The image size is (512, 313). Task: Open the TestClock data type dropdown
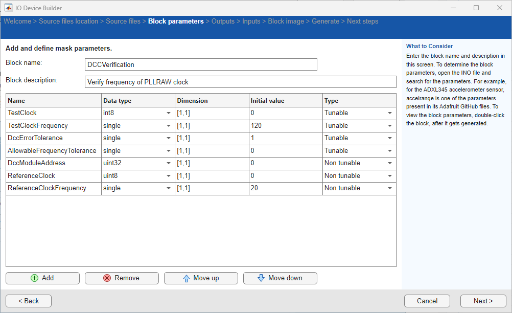[x=169, y=113]
